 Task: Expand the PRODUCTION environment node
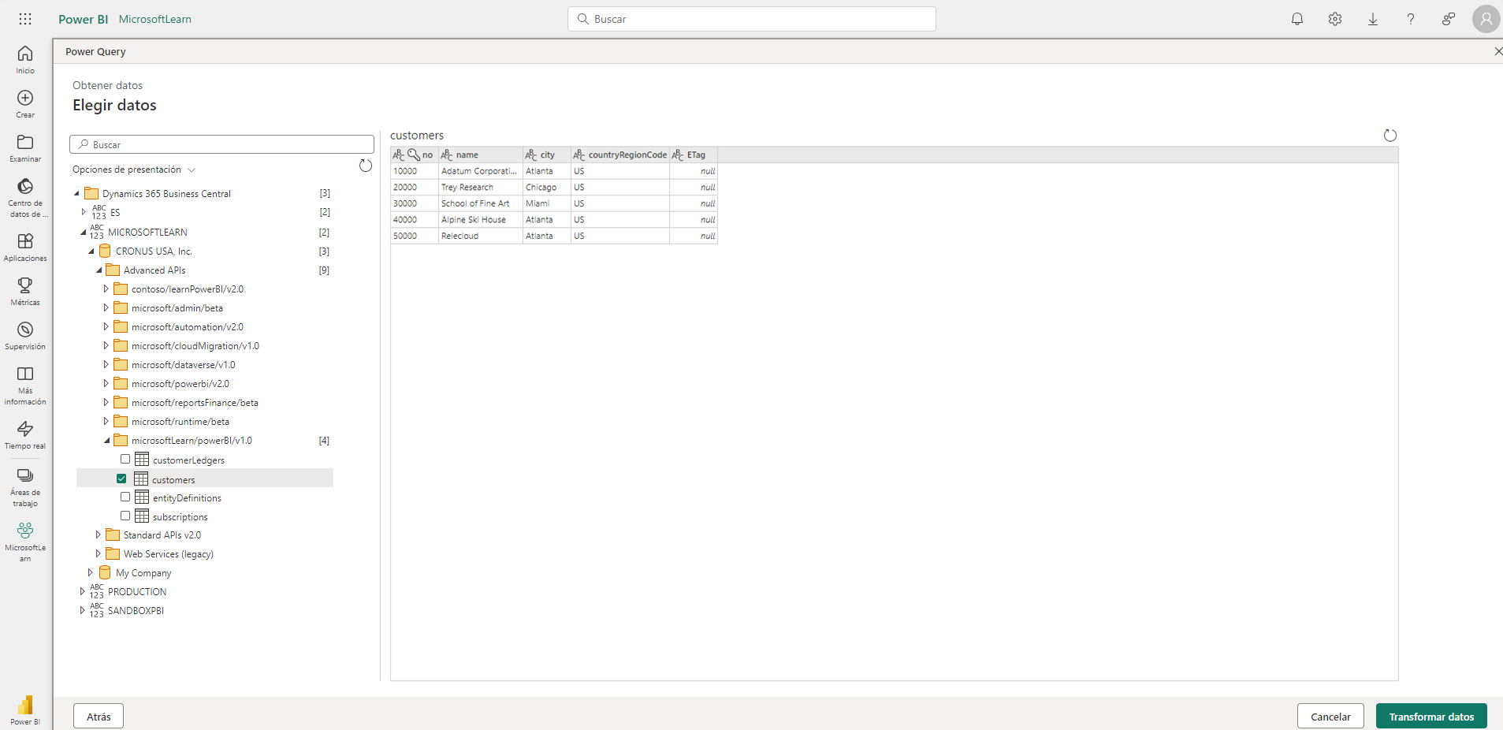82,591
